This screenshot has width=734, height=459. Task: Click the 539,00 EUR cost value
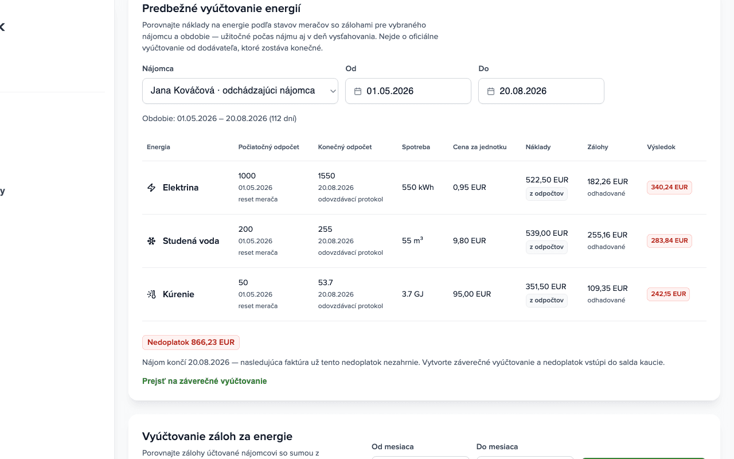click(x=547, y=234)
